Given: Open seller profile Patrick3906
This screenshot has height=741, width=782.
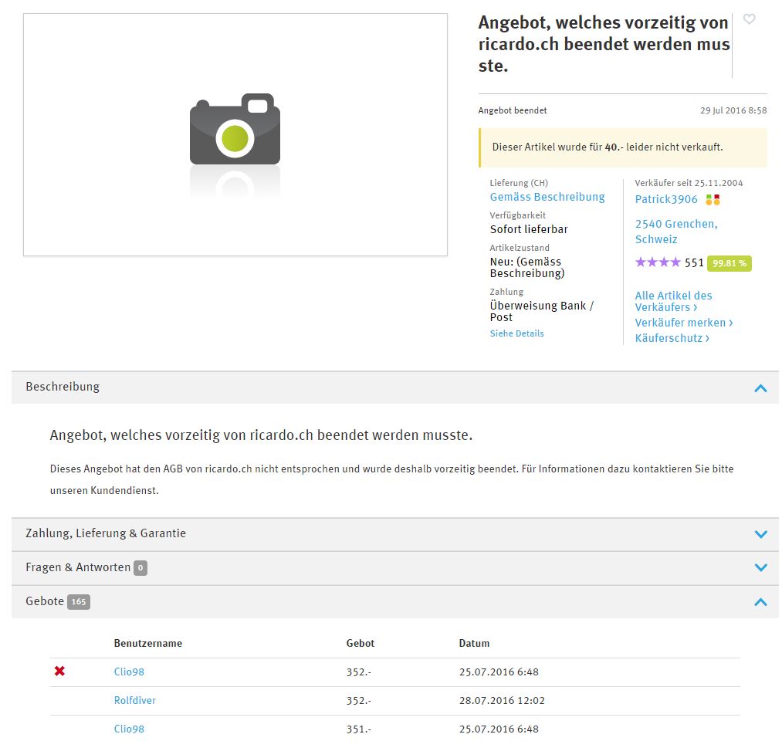Looking at the screenshot, I should click(x=666, y=199).
